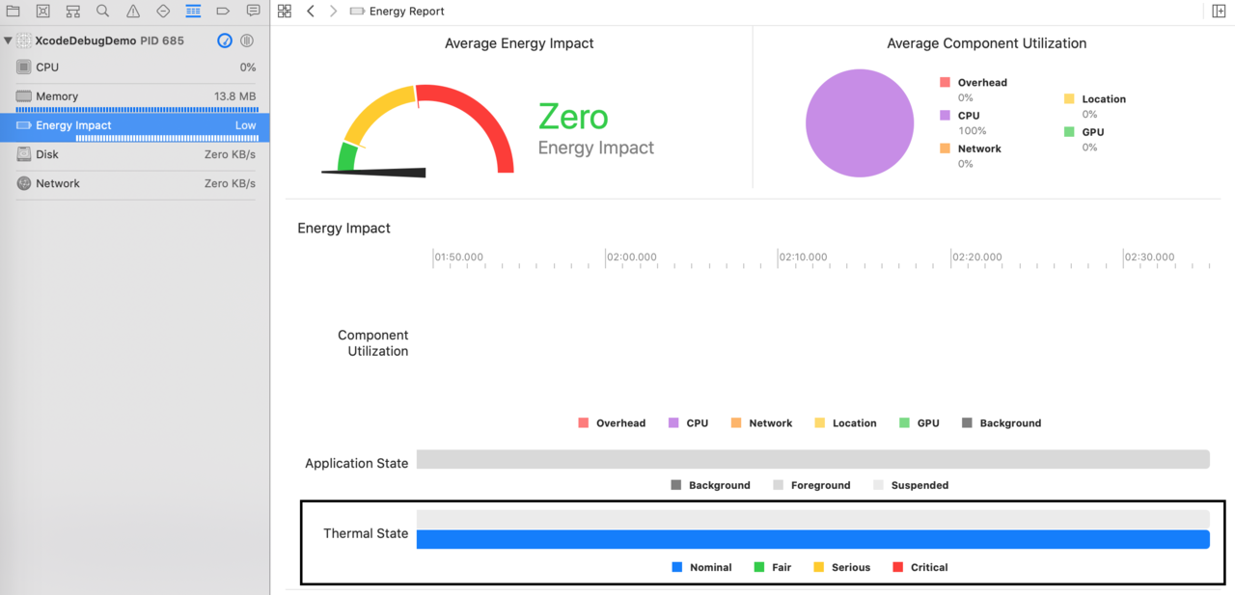Select the Energy Impact gauge row
Viewport: 1235px width, 595px height.
click(x=135, y=127)
